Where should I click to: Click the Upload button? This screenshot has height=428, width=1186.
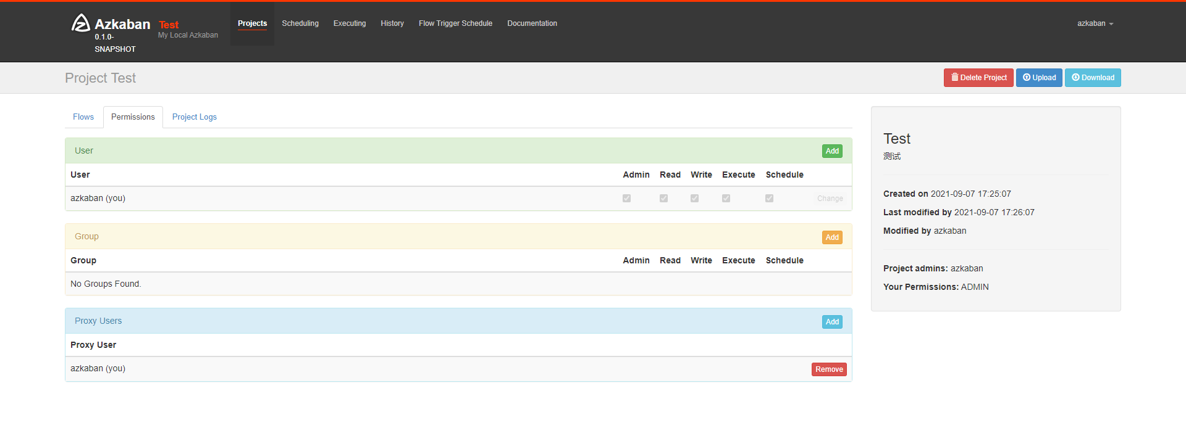coord(1039,78)
